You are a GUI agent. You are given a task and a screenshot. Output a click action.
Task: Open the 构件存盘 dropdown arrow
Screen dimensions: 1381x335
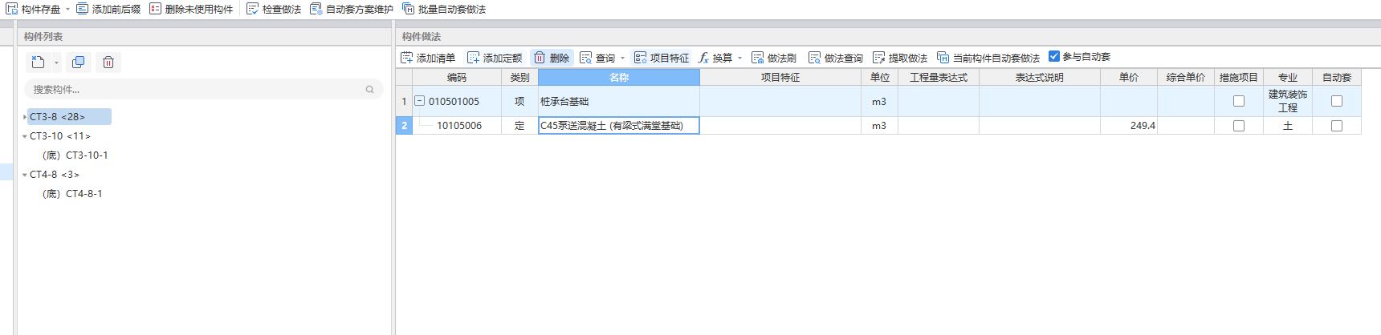tap(67, 10)
